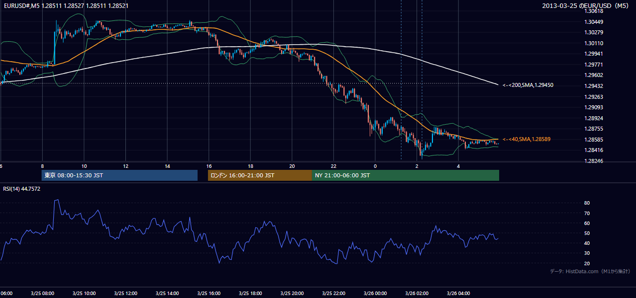Viewport: 636px width, 298px height.
Task: Click price axis label 1.29263
Action: tap(594, 97)
